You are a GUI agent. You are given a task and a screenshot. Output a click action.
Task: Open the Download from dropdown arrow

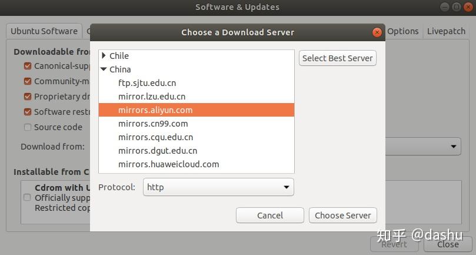(x=454, y=146)
